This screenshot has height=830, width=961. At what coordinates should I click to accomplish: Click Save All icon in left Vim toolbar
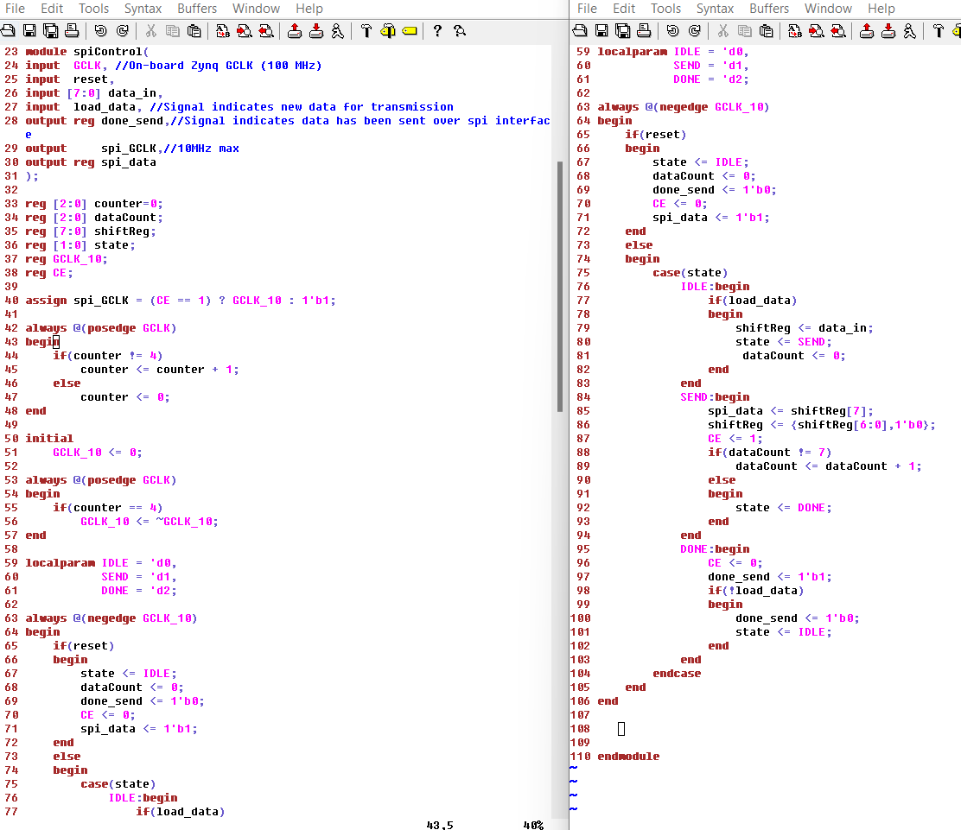pyautogui.click(x=51, y=31)
